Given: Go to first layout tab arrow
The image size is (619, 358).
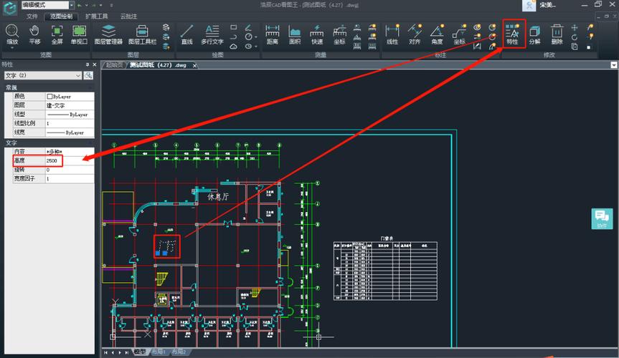Looking at the screenshot, I should click(x=106, y=352).
